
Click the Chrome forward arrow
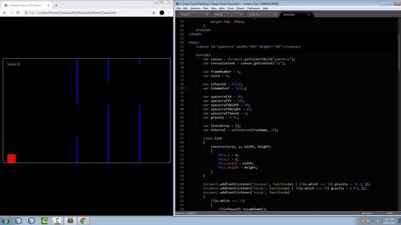tap(11, 12)
